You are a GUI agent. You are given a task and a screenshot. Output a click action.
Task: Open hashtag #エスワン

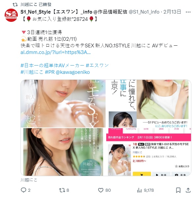click(x=97, y=65)
